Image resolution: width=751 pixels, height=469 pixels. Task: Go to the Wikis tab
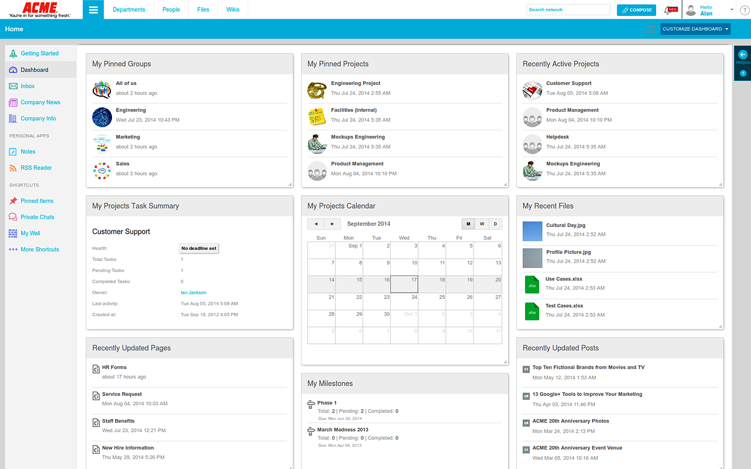[233, 9]
